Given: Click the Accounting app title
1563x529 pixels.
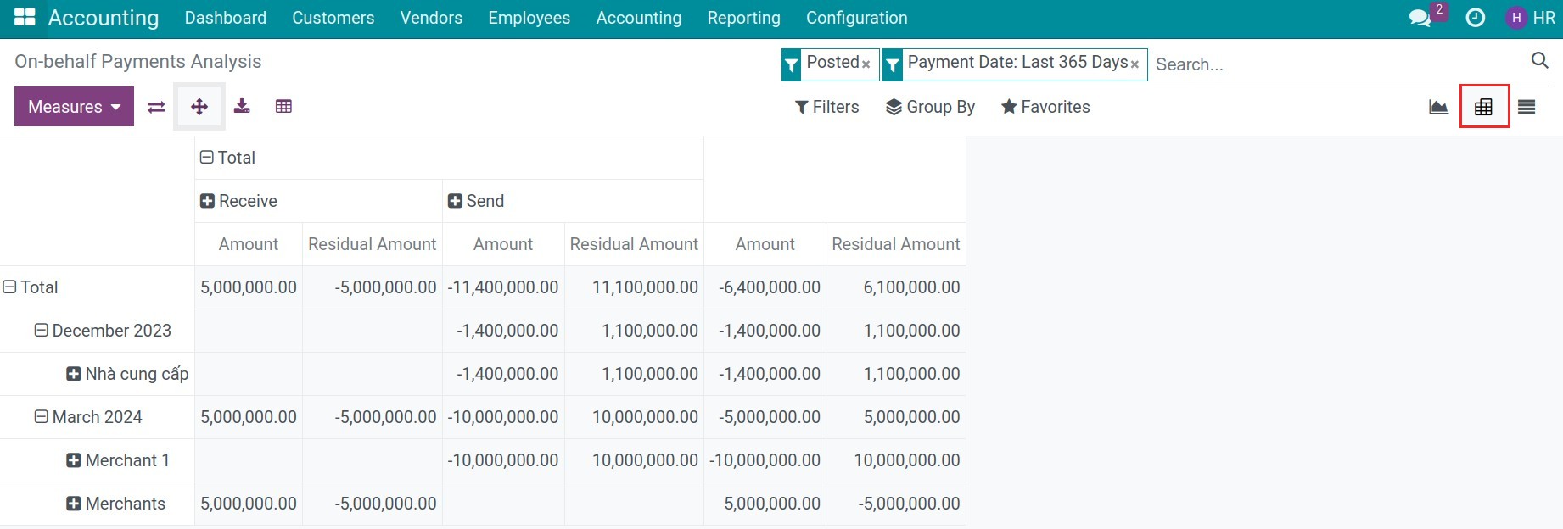Looking at the screenshot, I should point(104,18).
